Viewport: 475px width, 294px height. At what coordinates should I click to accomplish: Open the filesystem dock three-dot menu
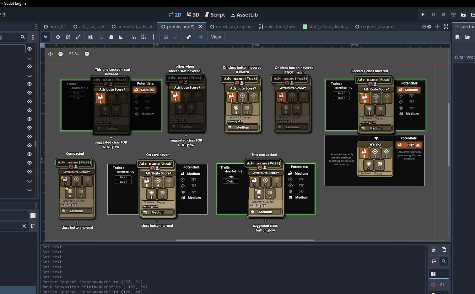(36, 205)
